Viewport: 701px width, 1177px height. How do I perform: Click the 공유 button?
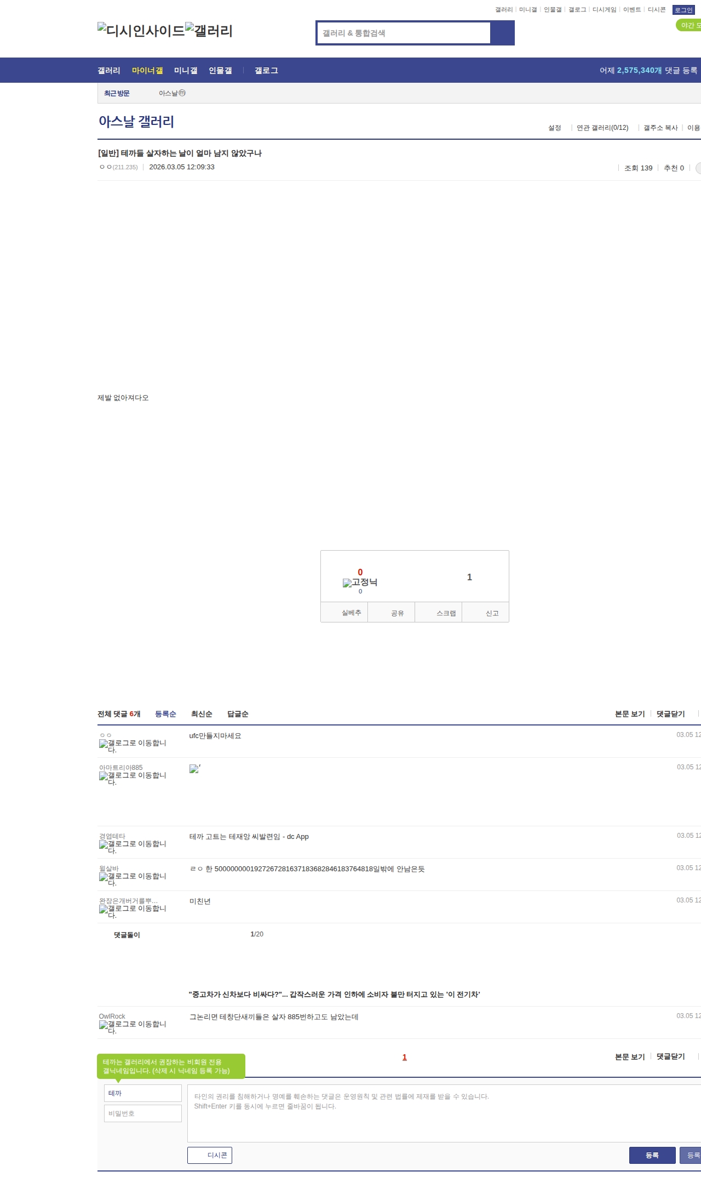coord(391,613)
